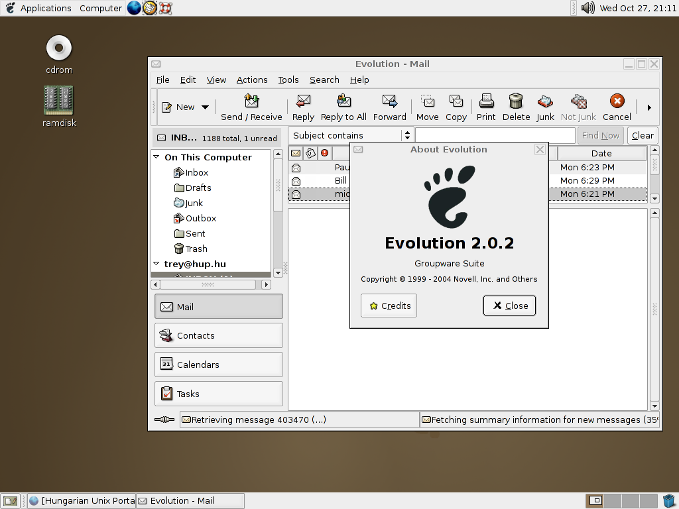Click the Forward message icon
679x509 pixels.
(x=390, y=101)
